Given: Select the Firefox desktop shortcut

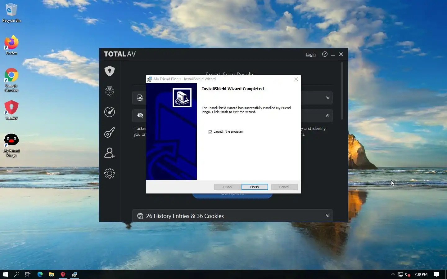Looking at the screenshot, I should pyautogui.click(x=11, y=45).
